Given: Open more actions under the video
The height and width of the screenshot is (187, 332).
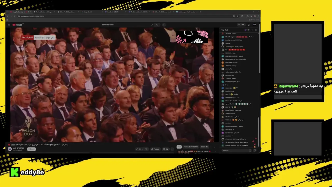Looking at the screenshot, I should click(172, 149).
